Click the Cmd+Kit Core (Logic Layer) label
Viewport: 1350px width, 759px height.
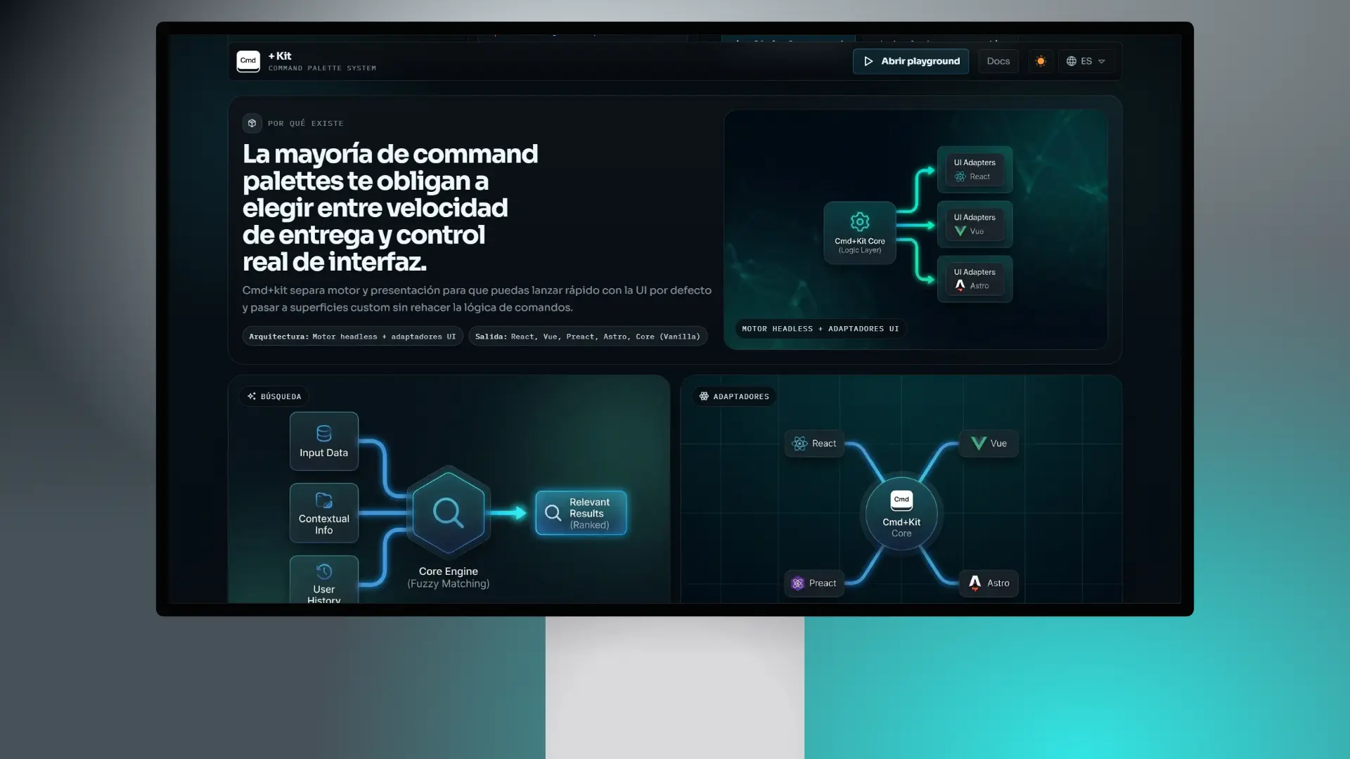(x=860, y=245)
